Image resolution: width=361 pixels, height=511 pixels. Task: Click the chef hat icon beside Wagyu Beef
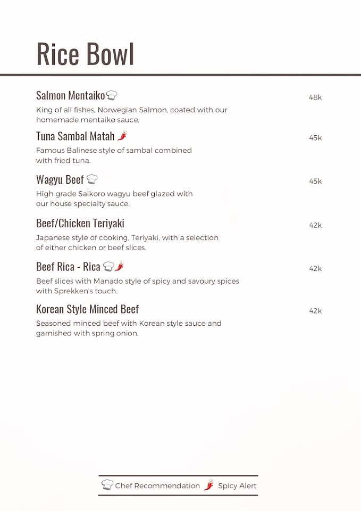[x=92, y=179]
